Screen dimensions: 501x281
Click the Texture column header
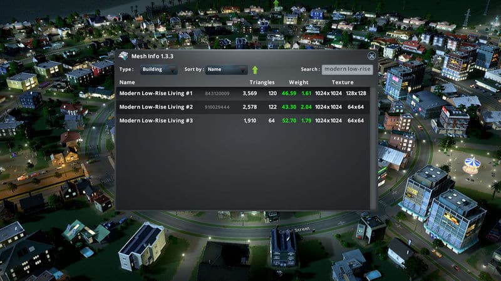pyautogui.click(x=343, y=82)
